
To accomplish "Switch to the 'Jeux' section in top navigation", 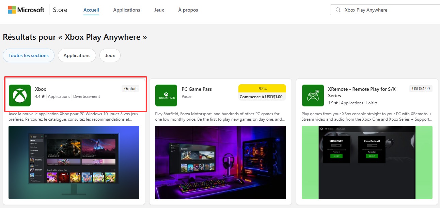I will 159,10.
